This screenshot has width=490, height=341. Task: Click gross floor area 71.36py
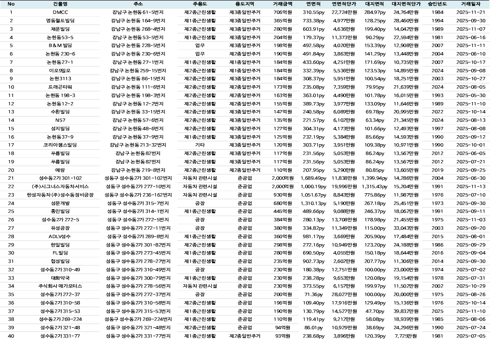click(313, 295)
